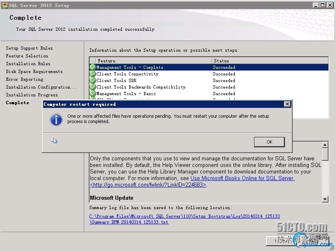Open the Setup Bootstrap Log path link
This screenshot has height=251, width=335.
coord(185,216)
